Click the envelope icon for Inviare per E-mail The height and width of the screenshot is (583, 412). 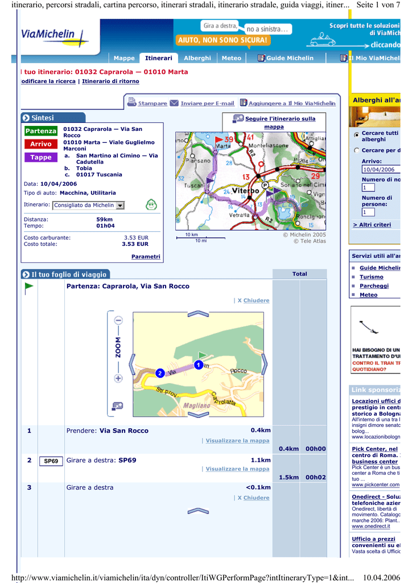point(174,102)
